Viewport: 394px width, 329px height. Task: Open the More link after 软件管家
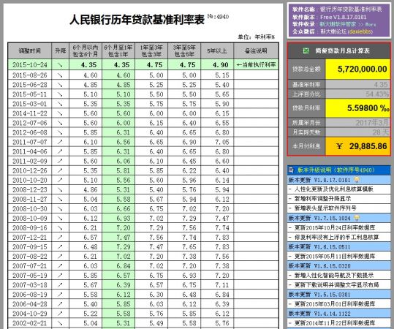click(x=371, y=25)
